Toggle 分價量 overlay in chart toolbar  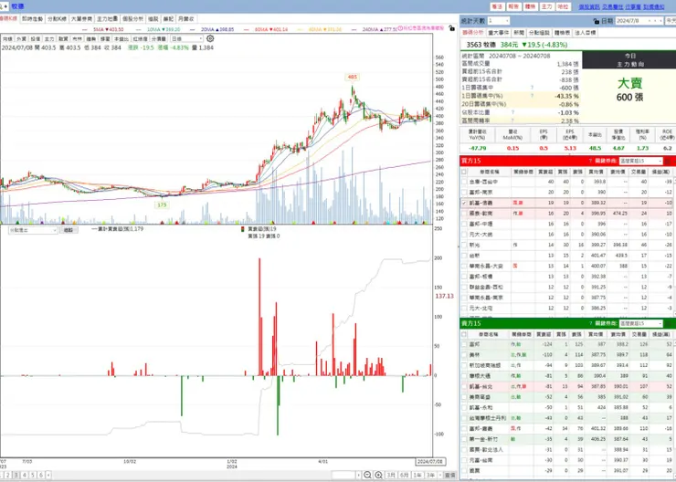[x=158, y=38]
